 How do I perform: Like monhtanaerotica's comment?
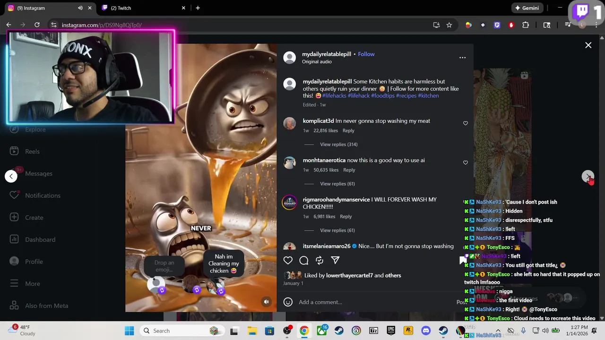pyautogui.click(x=465, y=162)
